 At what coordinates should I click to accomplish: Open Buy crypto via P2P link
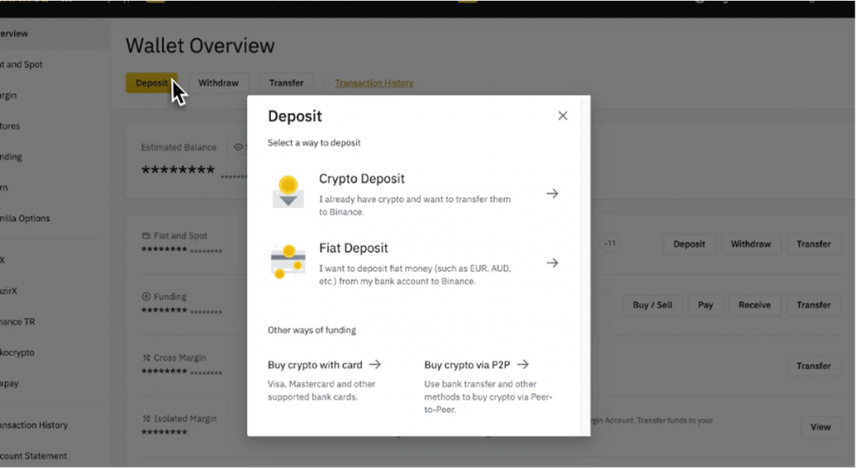pos(467,364)
